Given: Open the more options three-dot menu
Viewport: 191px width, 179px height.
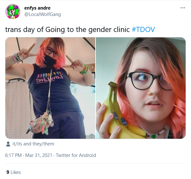Looking at the screenshot, I should (183, 8).
